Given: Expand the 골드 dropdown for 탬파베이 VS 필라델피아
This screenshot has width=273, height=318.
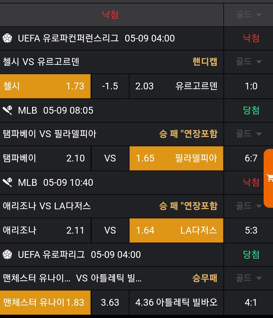Looking at the screenshot, I should click(x=248, y=134).
